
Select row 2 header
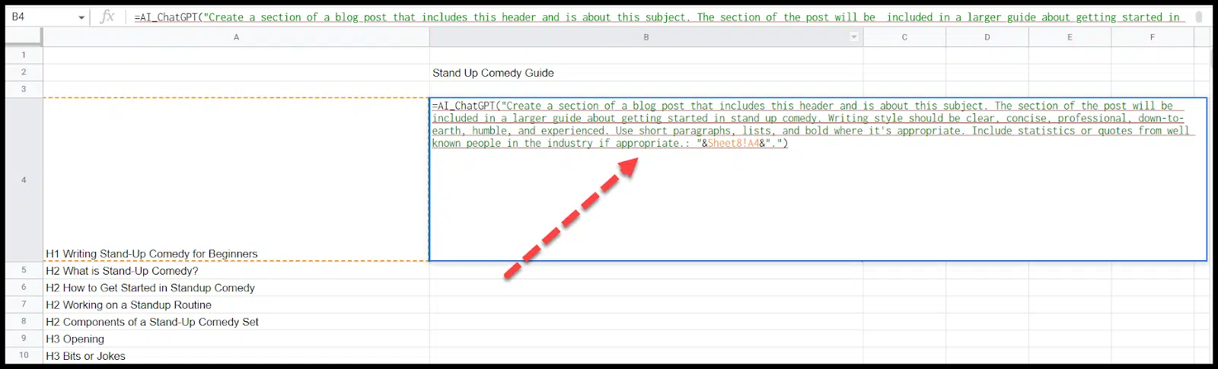tap(24, 72)
